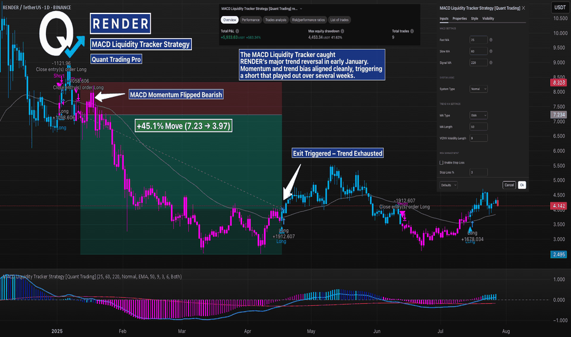
Task: Click the Cancel button
Action: pyautogui.click(x=509, y=185)
